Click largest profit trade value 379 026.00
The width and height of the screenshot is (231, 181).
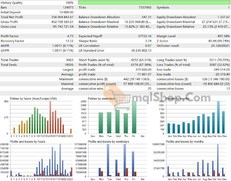click(x=143, y=70)
